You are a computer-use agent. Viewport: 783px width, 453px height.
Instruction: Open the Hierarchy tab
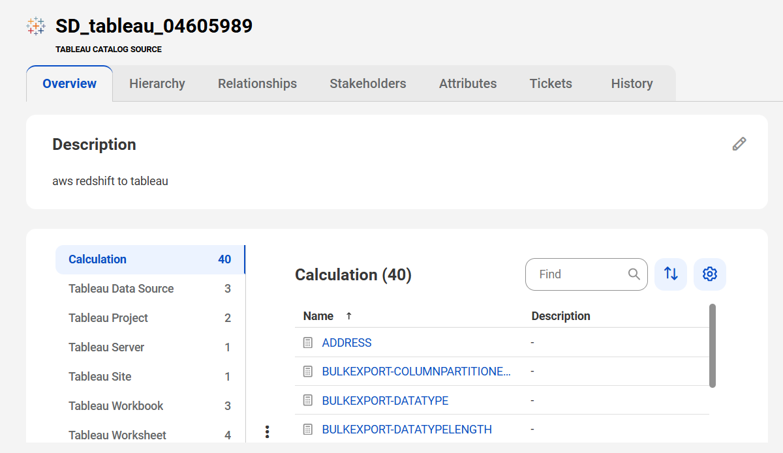157,83
